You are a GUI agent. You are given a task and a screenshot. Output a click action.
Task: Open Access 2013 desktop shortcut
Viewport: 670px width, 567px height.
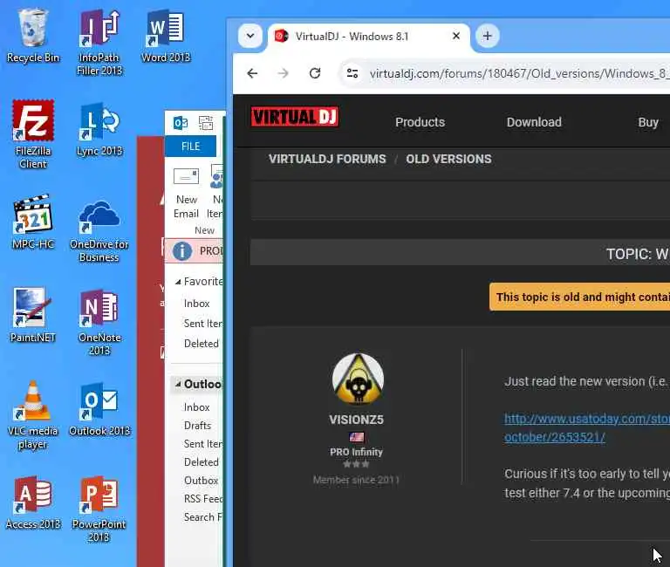[x=33, y=502]
